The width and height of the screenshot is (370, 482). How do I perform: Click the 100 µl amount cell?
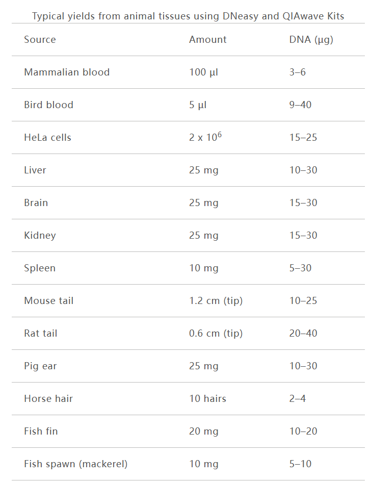(x=203, y=72)
